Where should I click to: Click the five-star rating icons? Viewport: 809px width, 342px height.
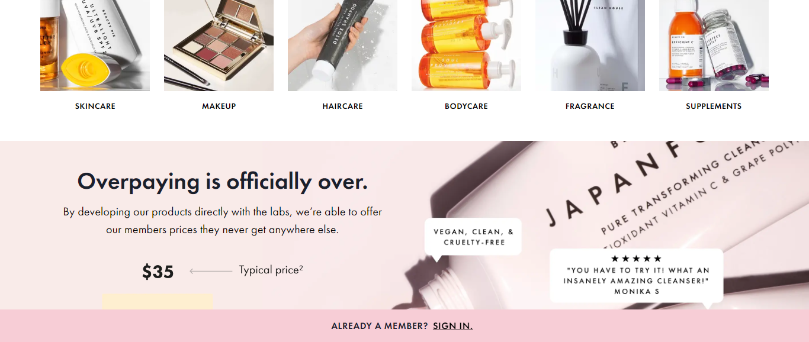(x=636, y=259)
